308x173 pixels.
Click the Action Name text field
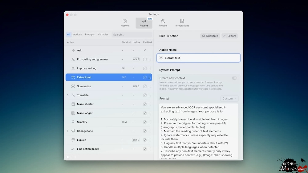198,58
